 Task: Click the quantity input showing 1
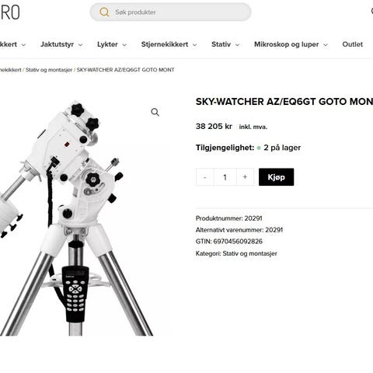[225, 177]
